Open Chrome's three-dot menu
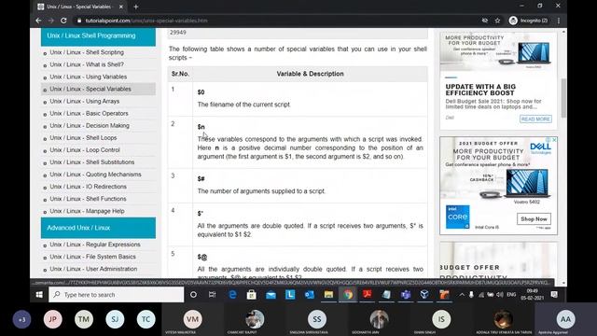The image size is (597, 336). point(559,21)
